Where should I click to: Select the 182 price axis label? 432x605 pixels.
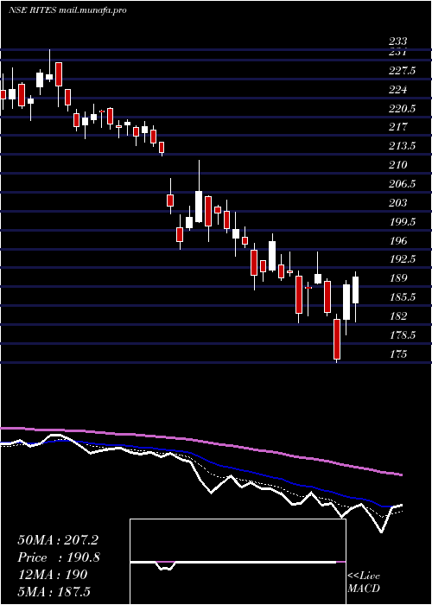pos(397,316)
